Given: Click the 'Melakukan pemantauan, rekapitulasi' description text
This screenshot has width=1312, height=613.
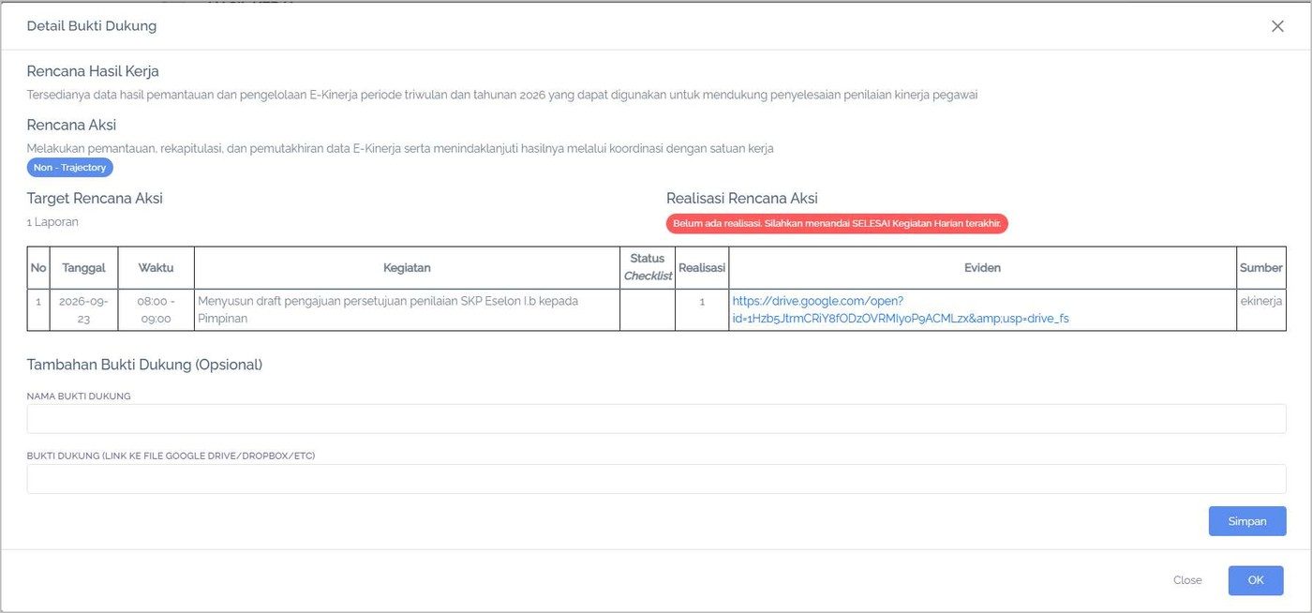Looking at the screenshot, I should click(400, 148).
